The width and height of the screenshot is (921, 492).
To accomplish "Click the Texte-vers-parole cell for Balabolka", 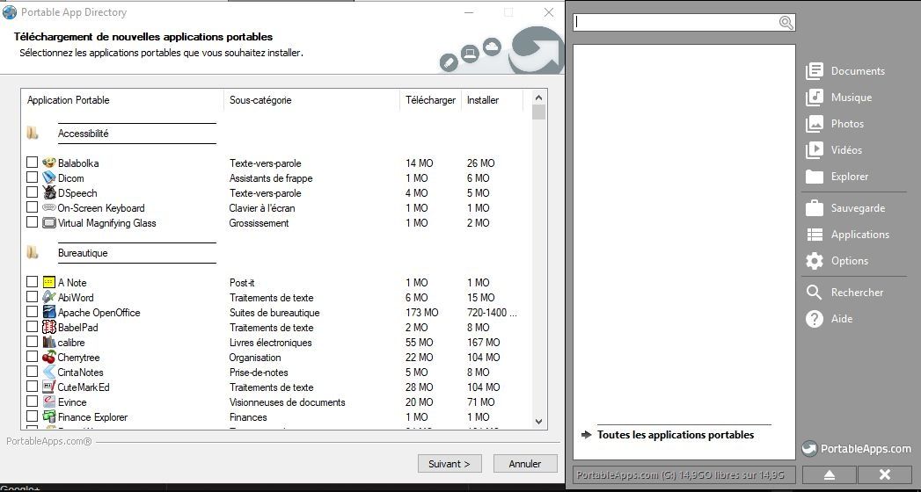I will pyautogui.click(x=265, y=163).
